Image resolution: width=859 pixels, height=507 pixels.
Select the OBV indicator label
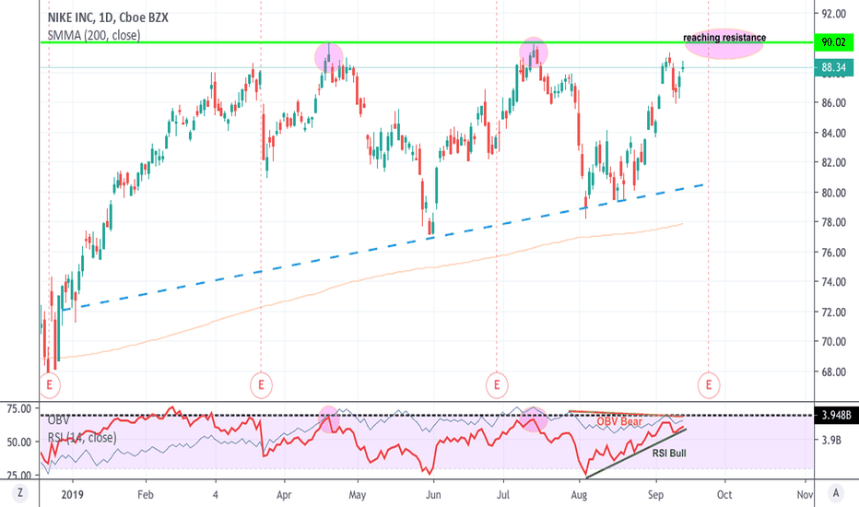[59, 420]
